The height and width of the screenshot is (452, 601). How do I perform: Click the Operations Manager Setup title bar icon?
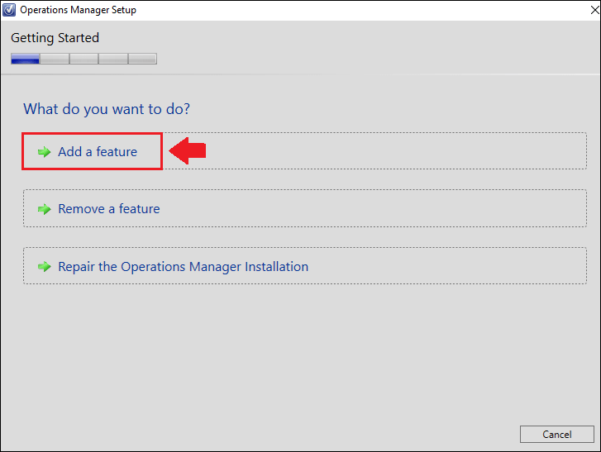(x=9, y=10)
